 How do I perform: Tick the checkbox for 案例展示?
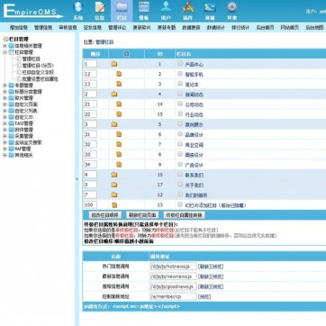coord(180,123)
